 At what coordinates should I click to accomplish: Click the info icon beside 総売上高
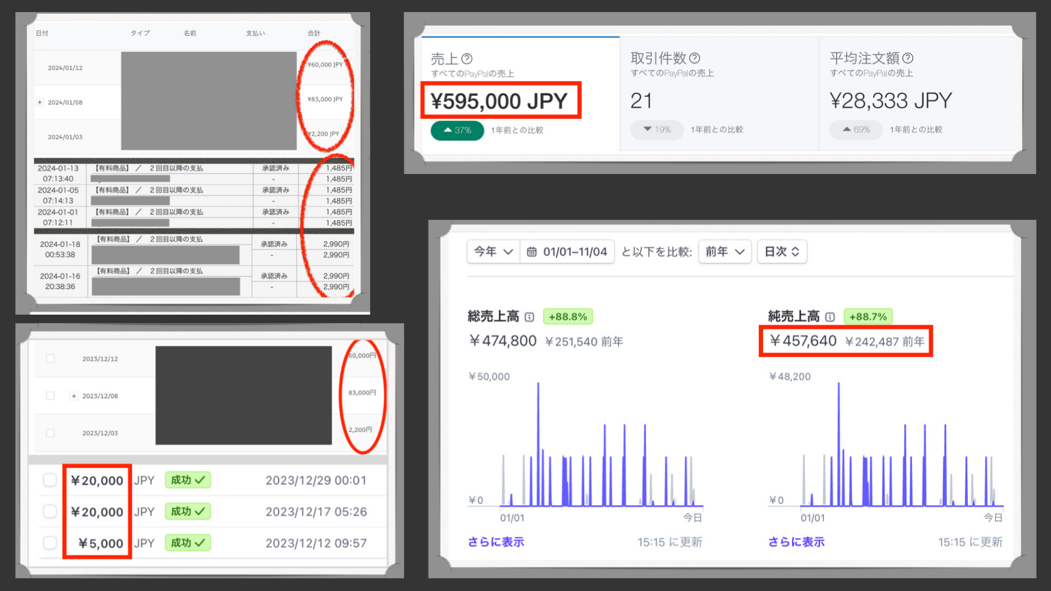coord(529,317)
